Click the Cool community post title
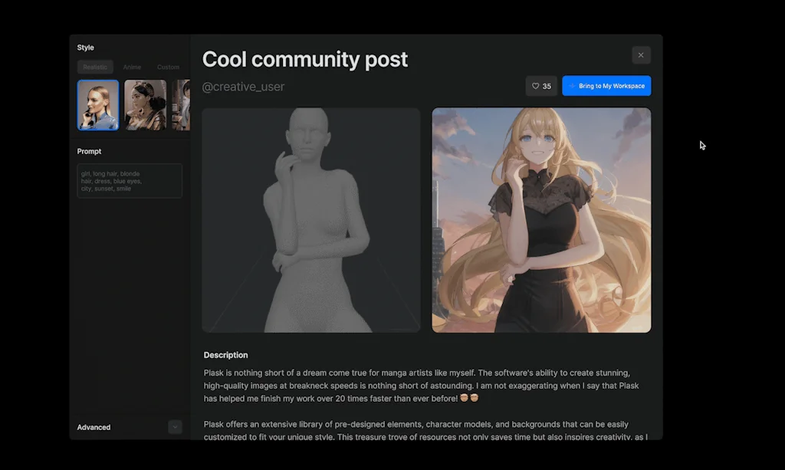The width and height of the screenshot is (785, 470). 305,59
